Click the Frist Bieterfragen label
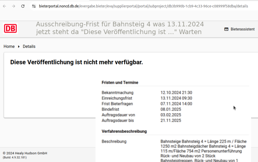This screenshot has width=258, height=162. tap(117, 104)
